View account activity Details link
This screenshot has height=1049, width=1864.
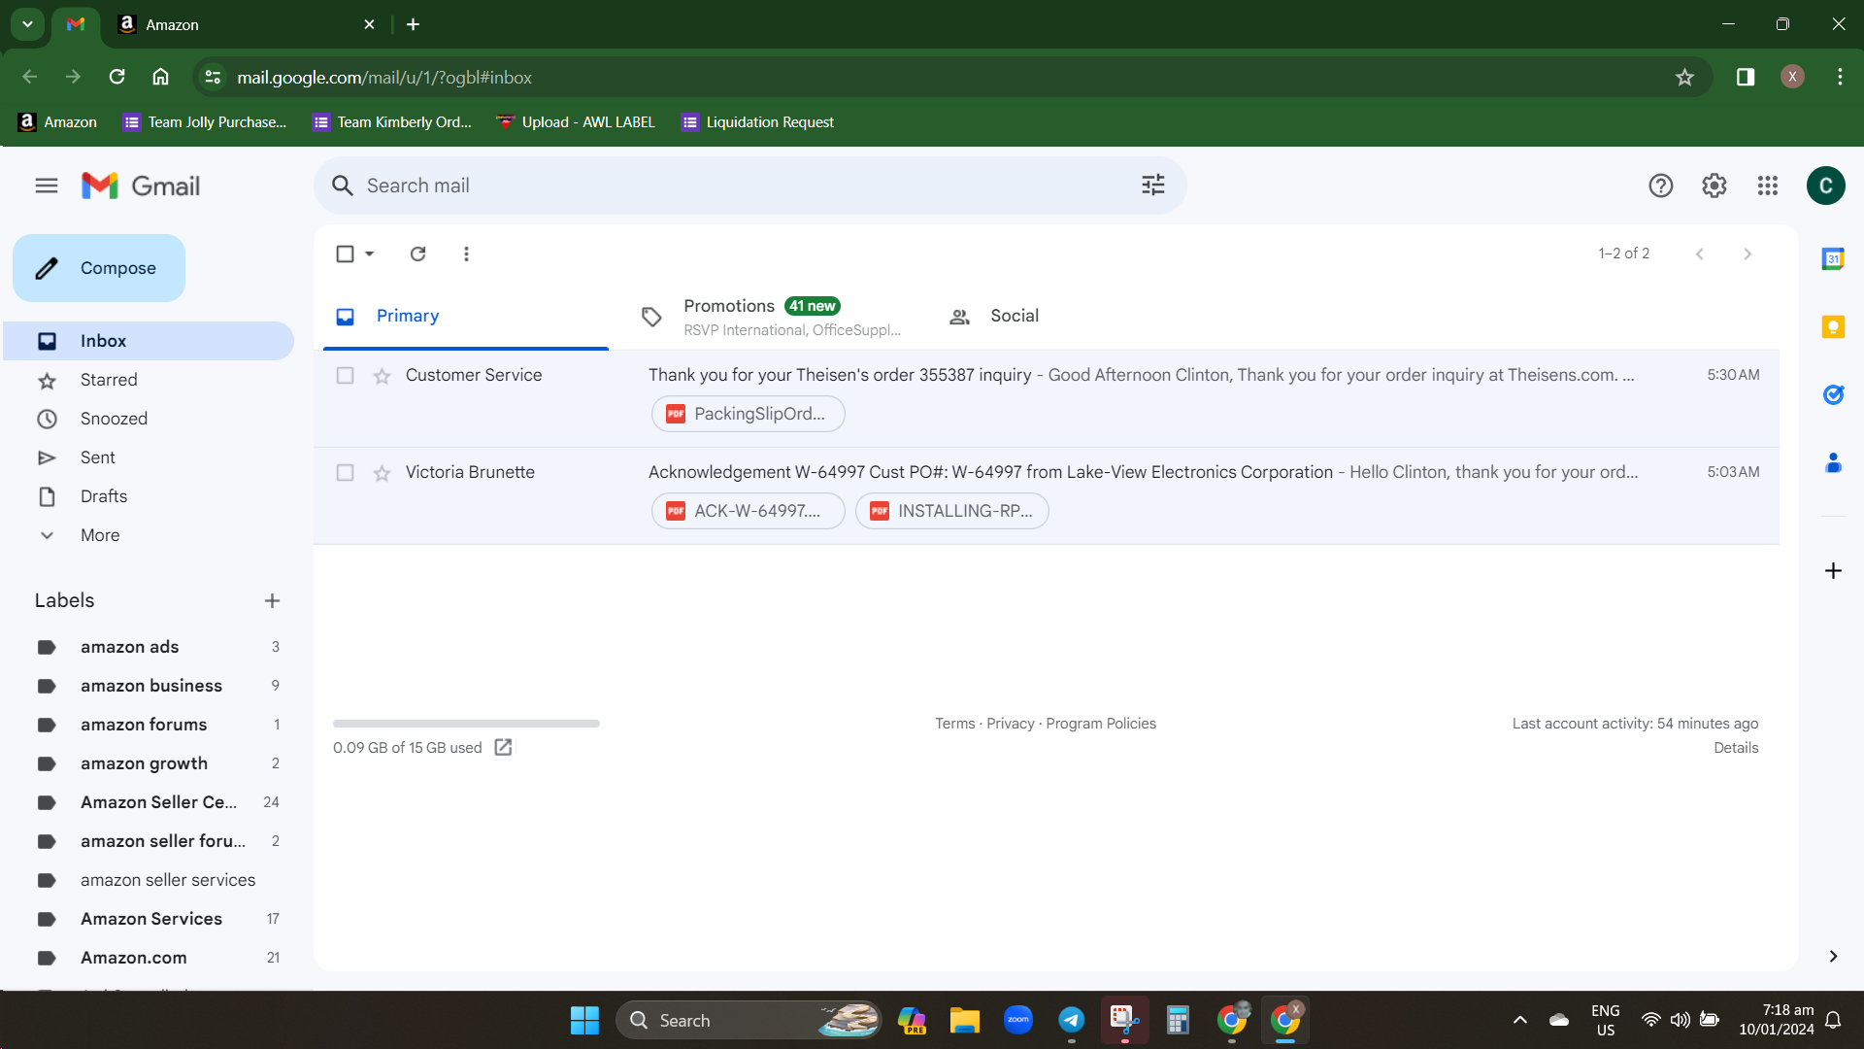[x=1736, y=748]
